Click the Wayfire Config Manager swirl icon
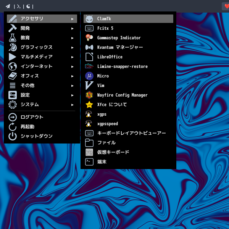 click(89, 95)
